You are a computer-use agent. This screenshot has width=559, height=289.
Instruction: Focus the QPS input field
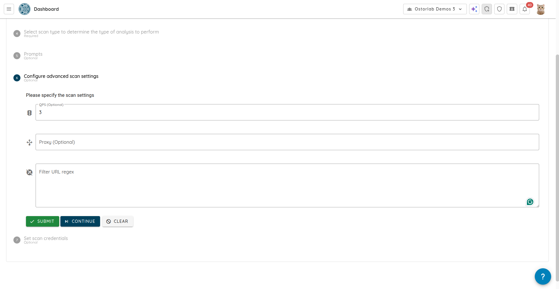[287, 113]
